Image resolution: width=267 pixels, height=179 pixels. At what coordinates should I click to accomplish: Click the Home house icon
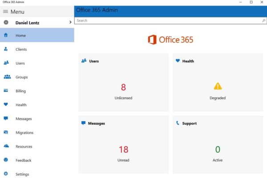point(6,35)
